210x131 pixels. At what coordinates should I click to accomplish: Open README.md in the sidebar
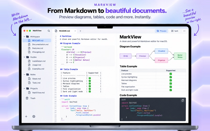tap(37, 40)
